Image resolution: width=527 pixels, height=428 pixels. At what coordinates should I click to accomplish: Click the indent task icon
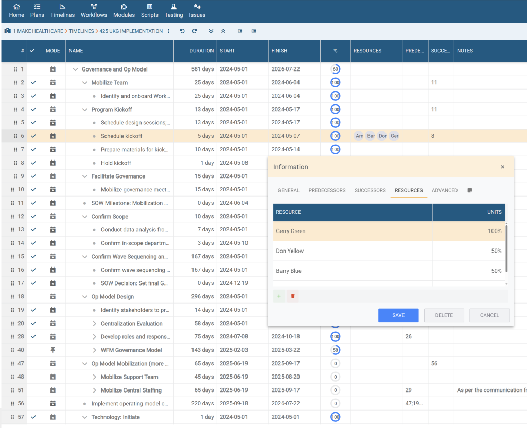[254, 31]
